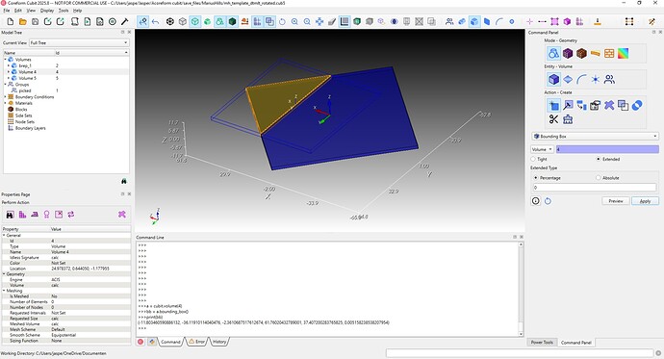Select the brick-wall mode icon
Screen dimensions: 664x359
(x=609, y=53)
